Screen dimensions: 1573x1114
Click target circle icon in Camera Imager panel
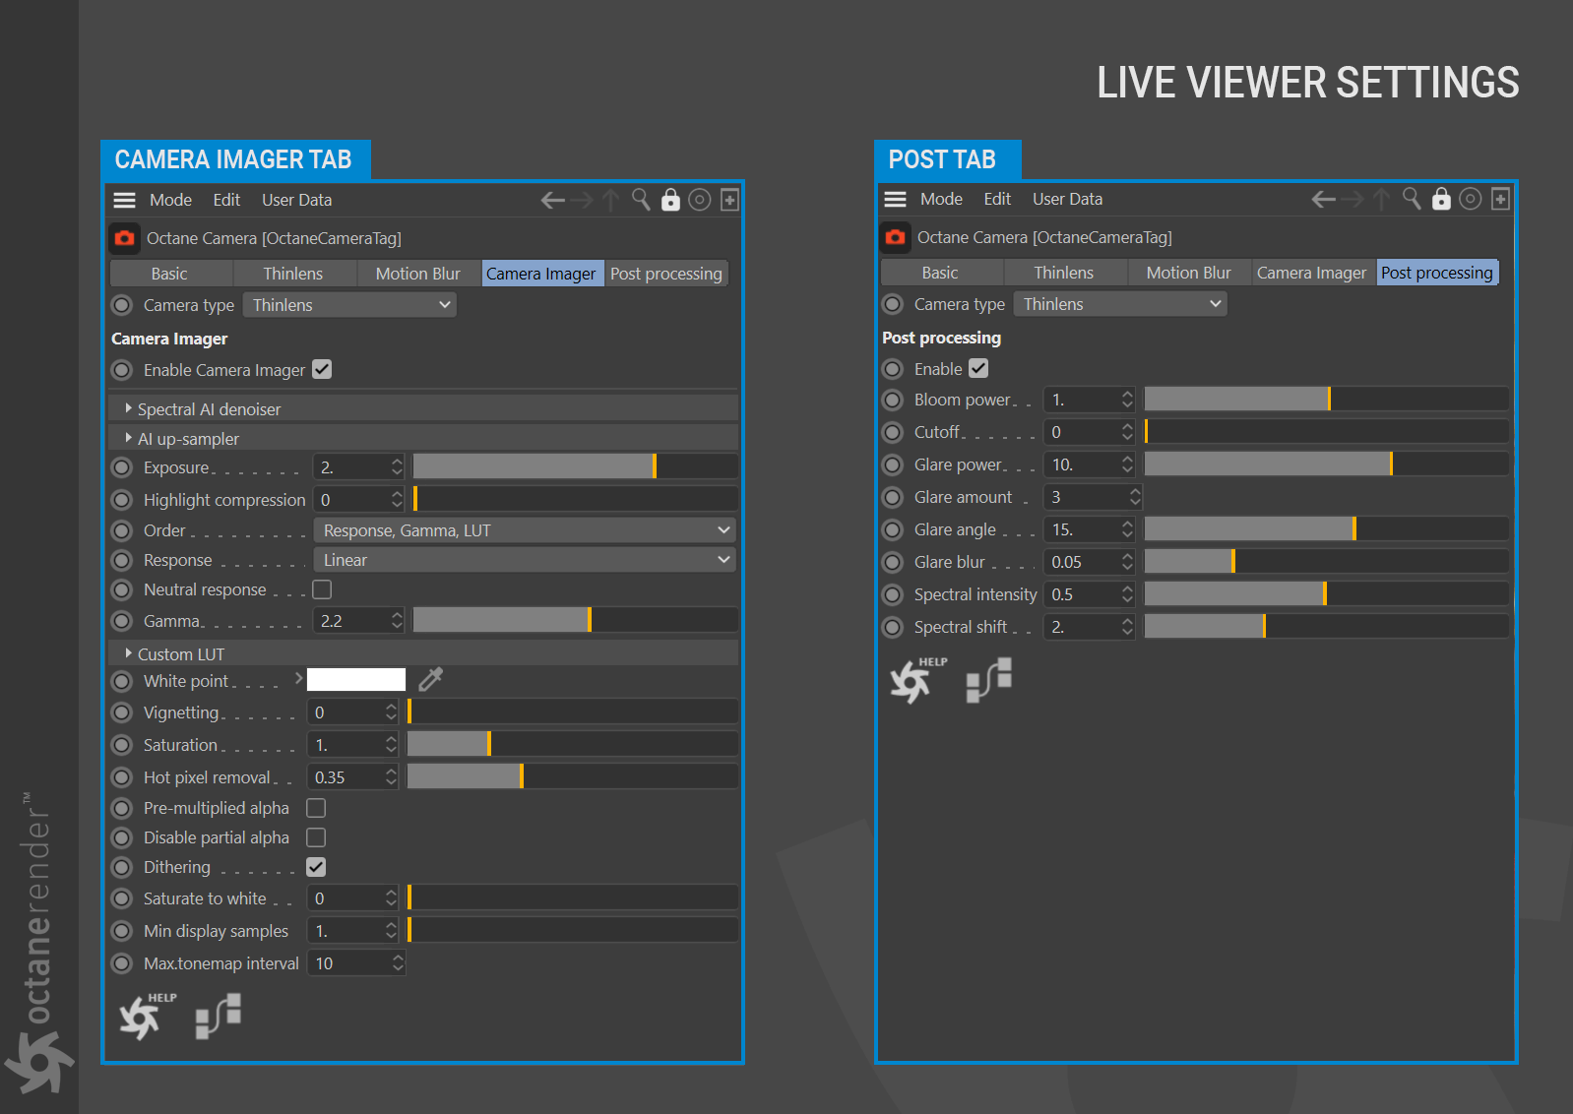699,200
